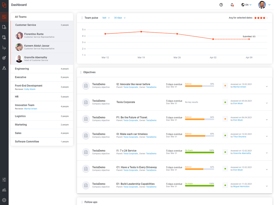Open the gear settings icon in sidebar
The width and height of the screenshot is (274, 205).
coord(4,200)
